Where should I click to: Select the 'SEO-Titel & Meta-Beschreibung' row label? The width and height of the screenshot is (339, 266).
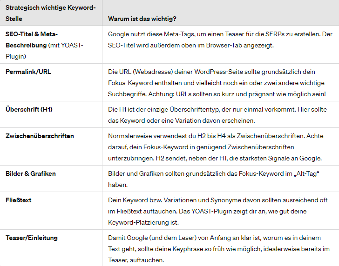(x=32, y=40)
